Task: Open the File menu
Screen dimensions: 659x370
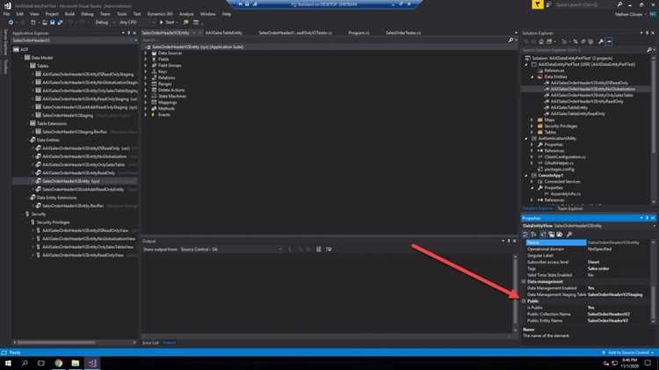Action: (6, 14)
